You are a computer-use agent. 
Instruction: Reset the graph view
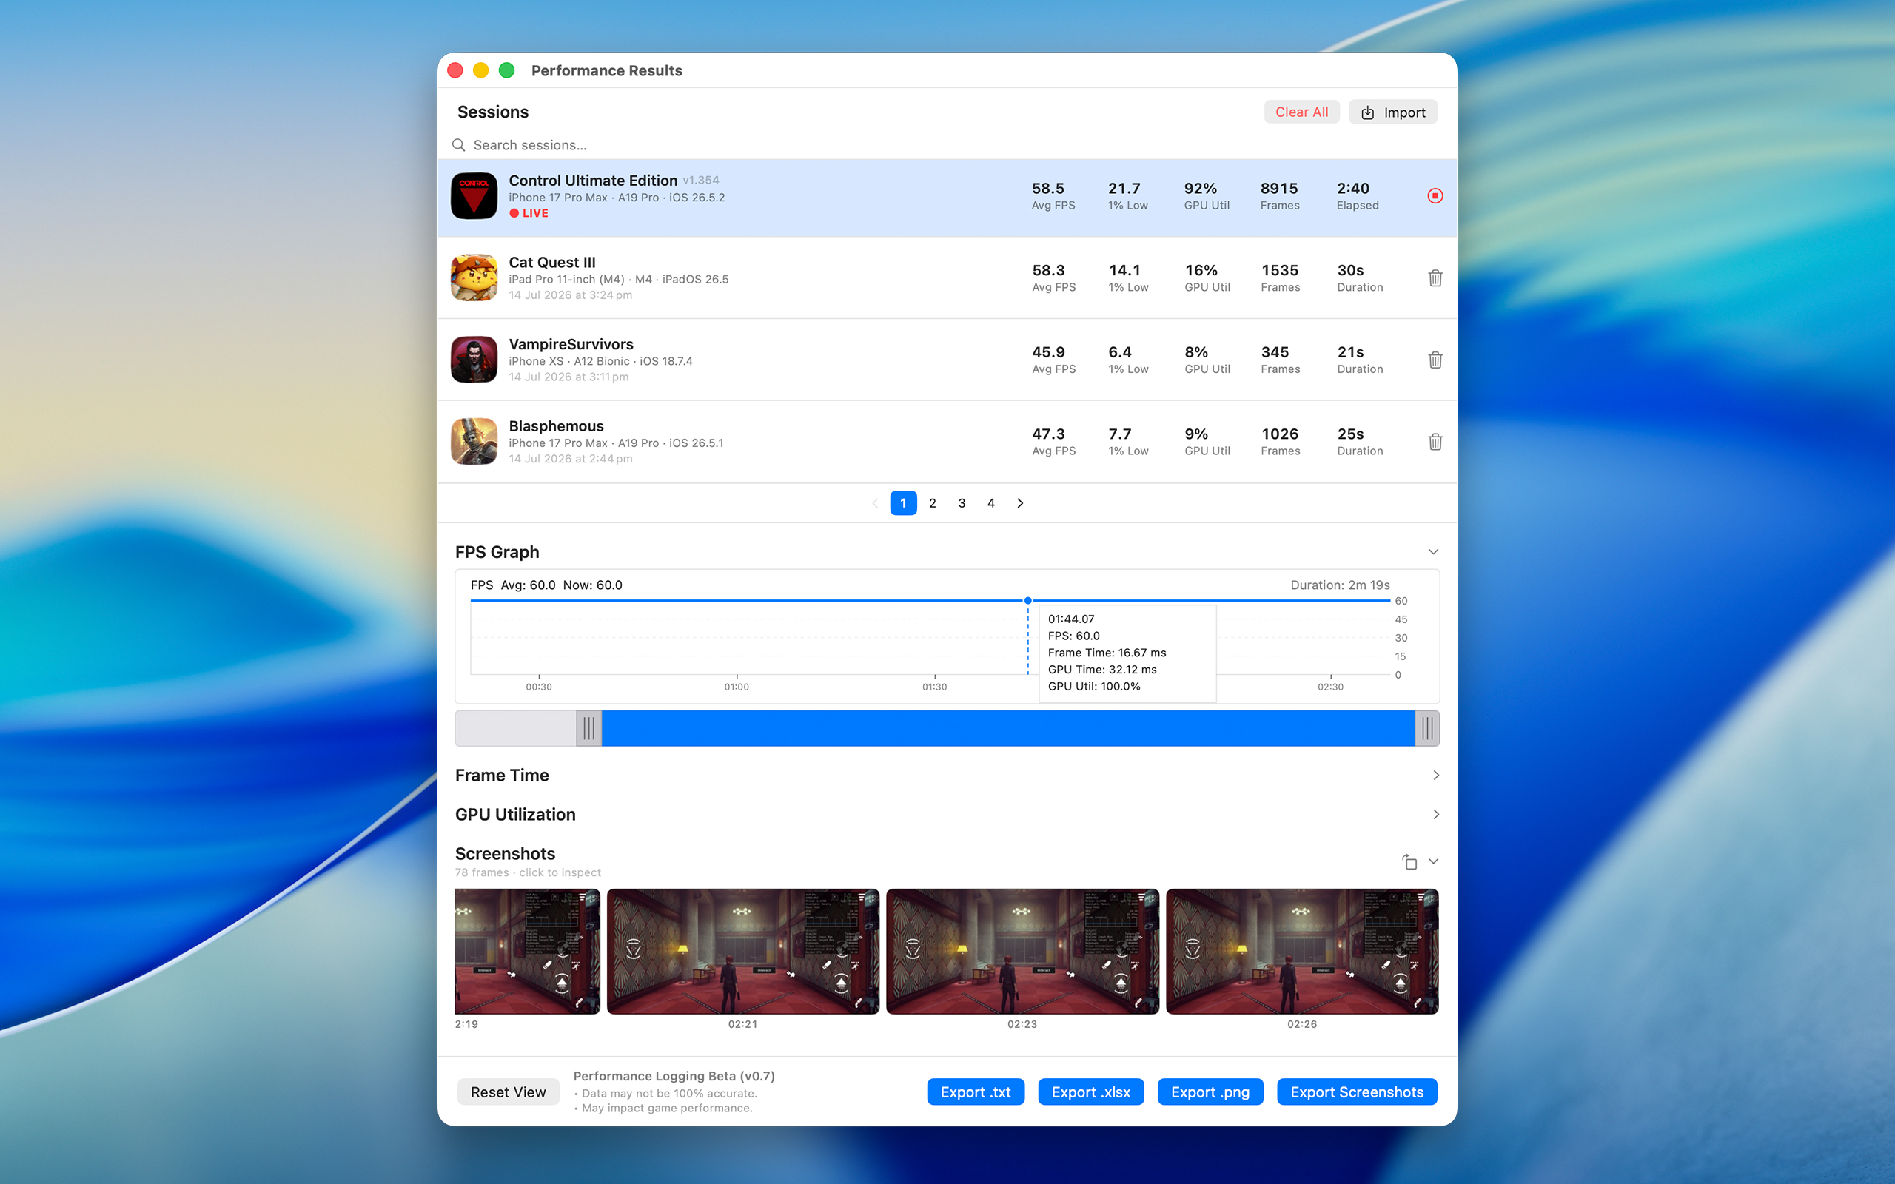pos(509,1091)
